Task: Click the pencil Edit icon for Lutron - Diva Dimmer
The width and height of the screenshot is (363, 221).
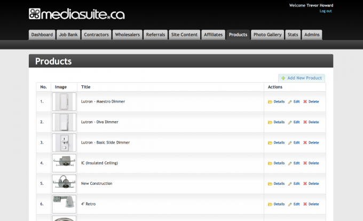Action: click(290, 122)
